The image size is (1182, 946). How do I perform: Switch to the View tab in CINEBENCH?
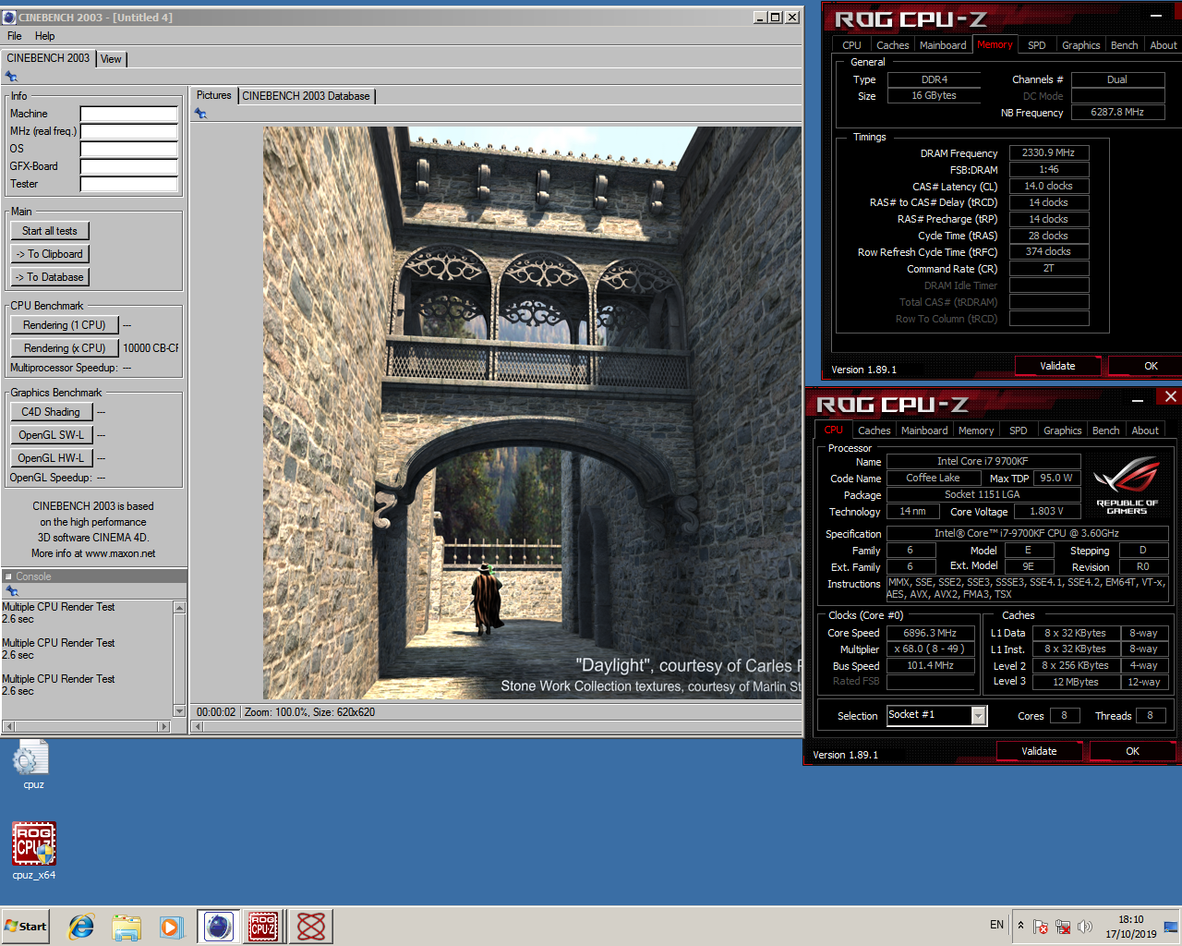tap(111, 59)
